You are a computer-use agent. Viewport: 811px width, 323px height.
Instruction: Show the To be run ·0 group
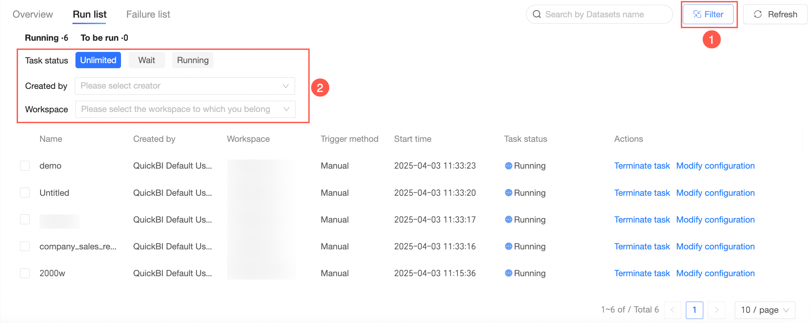[104, 38]
